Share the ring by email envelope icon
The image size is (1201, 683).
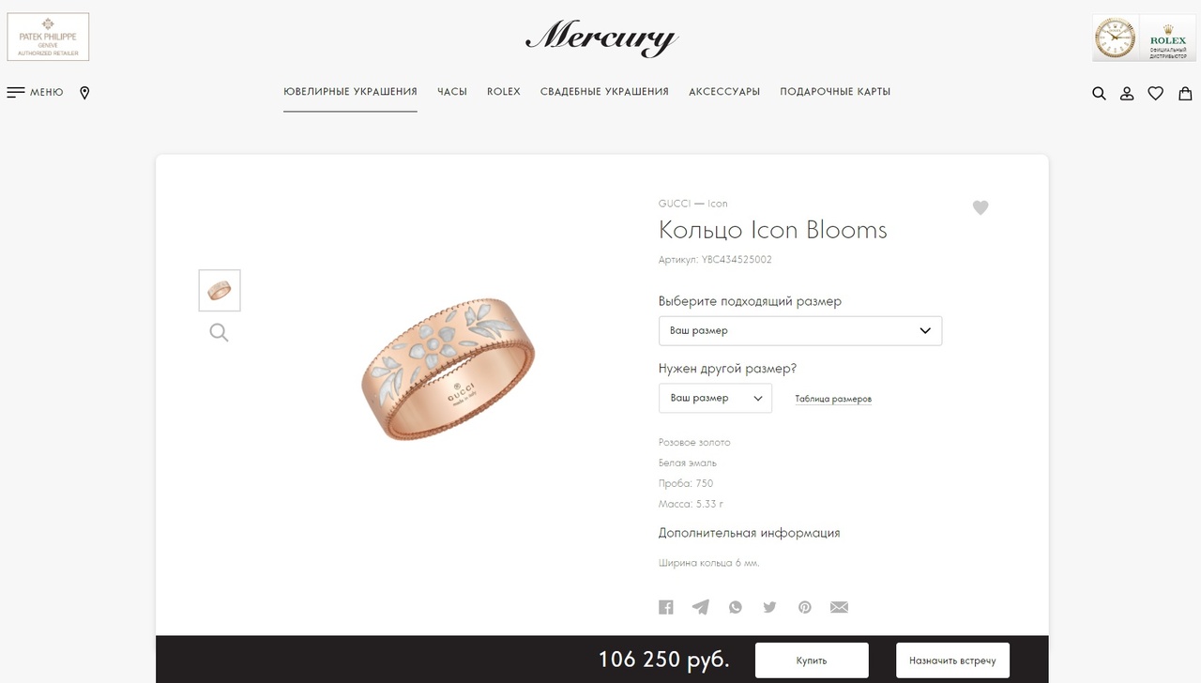point(840,607)
